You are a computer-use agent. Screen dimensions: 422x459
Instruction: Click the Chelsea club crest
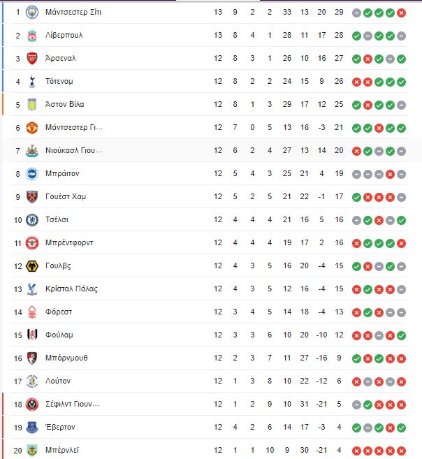coord(32,220)
